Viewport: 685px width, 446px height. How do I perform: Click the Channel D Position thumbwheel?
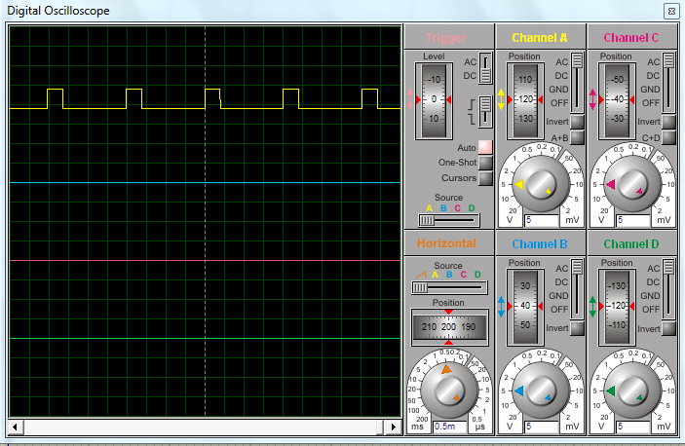point(617,307)
